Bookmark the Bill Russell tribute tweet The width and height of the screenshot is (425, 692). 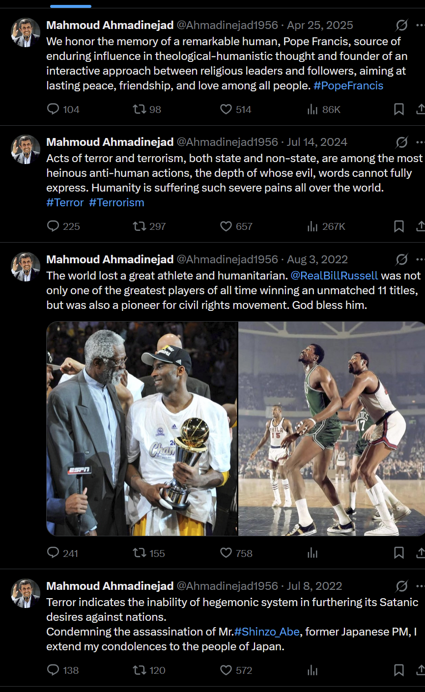coord(399,553)
